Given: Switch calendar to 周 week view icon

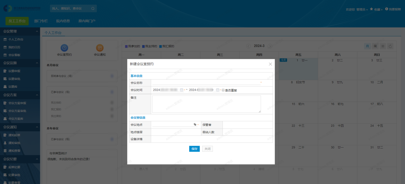Looking at the screenshot, I should [x=375, y=46].
